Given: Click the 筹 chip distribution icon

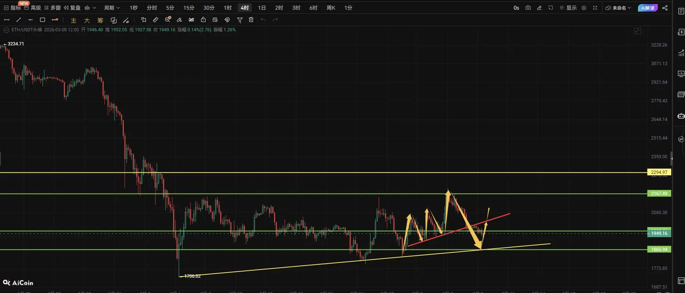Looking at the screenshot, I should (100, 20).
